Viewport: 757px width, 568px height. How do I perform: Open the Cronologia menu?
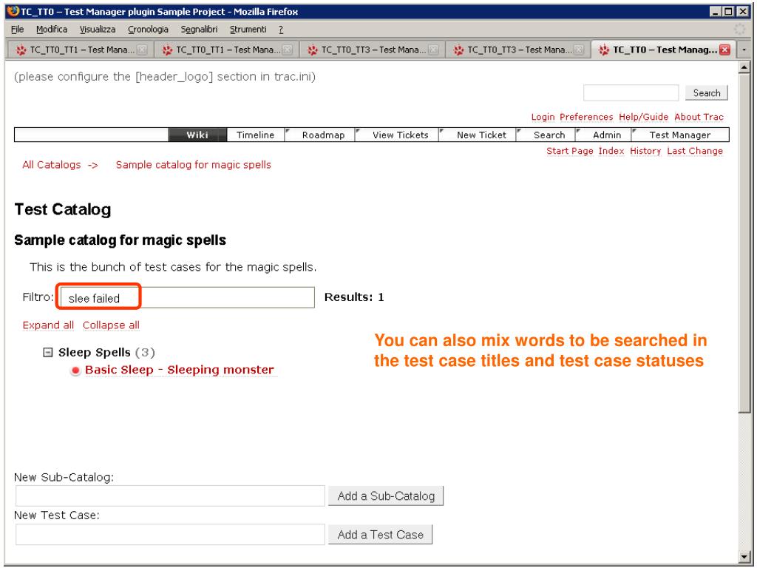[148, 30]
